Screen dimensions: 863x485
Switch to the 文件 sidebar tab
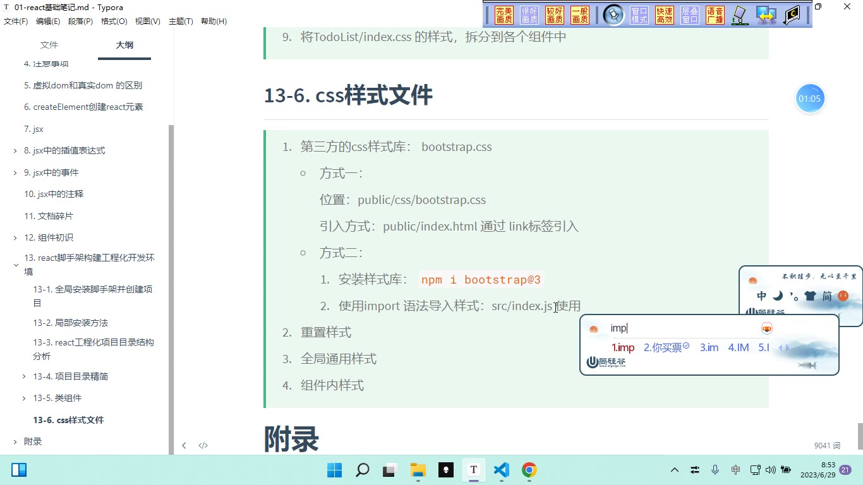pyautogui.click(x=49, y=45)
